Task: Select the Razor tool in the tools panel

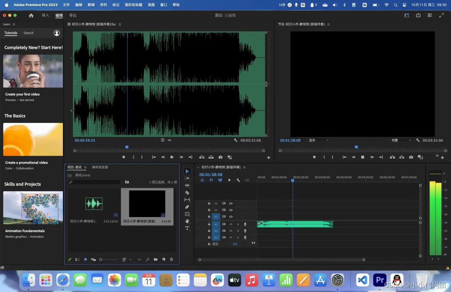Action: point(187,193)
